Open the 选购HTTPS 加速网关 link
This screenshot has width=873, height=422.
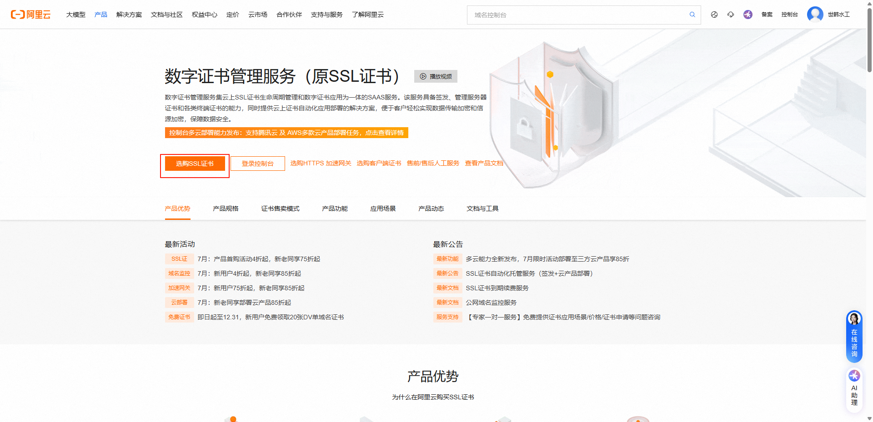coord(321,163)
